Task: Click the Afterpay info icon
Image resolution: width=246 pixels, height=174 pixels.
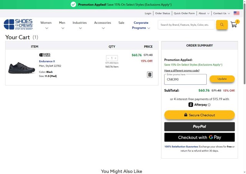Action: coord(209,105)
